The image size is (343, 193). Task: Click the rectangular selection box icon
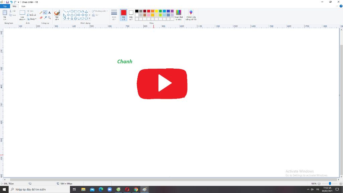22,13
